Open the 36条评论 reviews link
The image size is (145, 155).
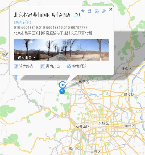pyautogui.click(x=22, y=22)
